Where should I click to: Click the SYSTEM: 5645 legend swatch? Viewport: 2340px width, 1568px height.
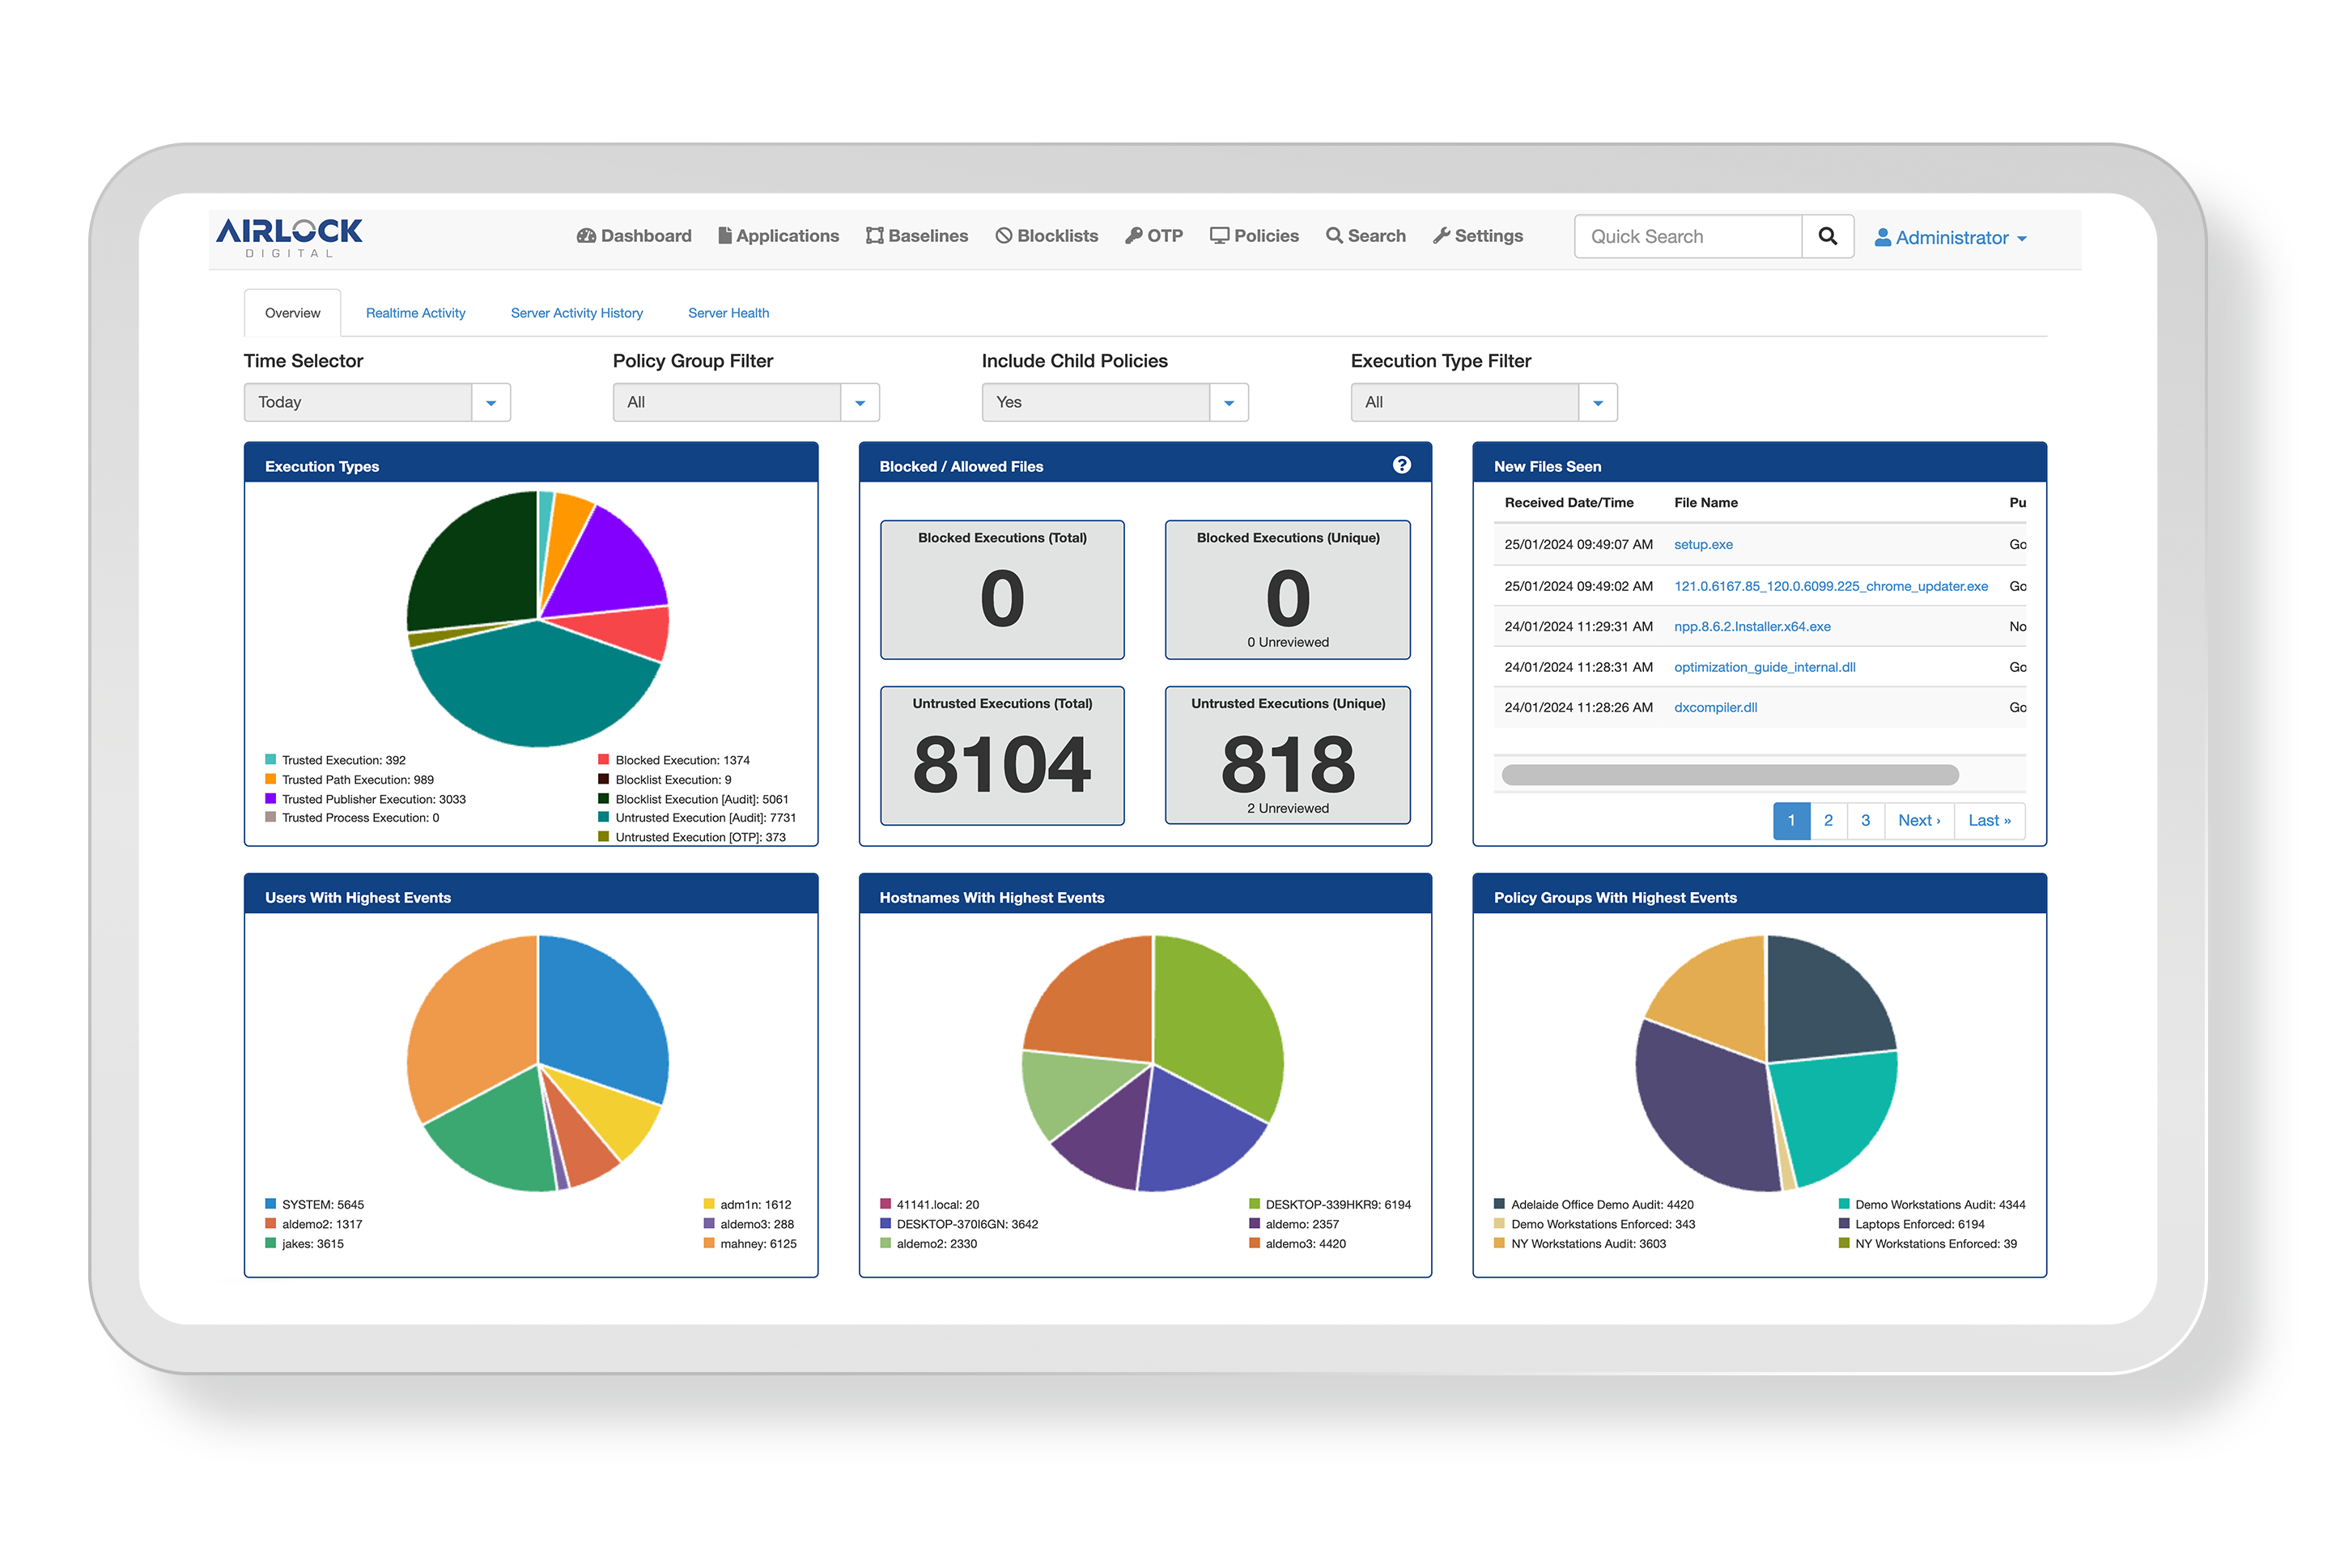pos(270,1204)
